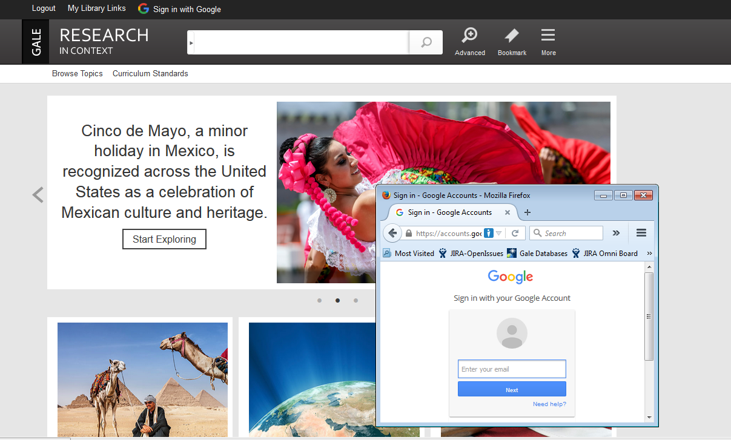Show previous carousel slide with left arrow
The height and width of the screenshot is (440, 731).
click(38, 194)
